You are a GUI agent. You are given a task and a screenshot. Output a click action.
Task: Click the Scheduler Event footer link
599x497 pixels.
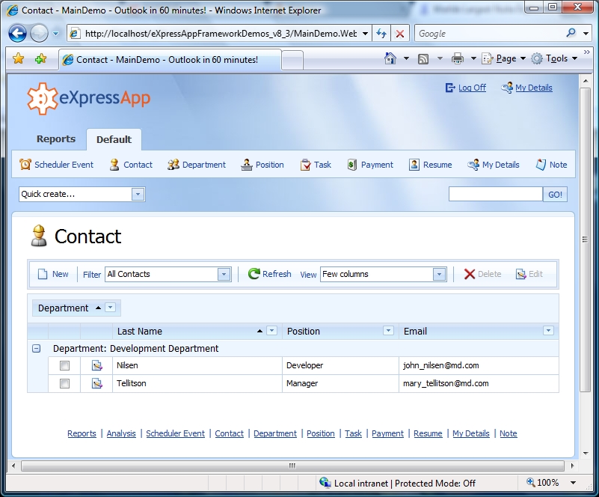click(175, 433)
